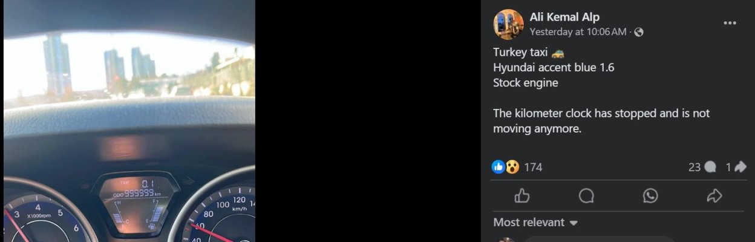This screenshot has width=755, height=242.
Task: Like the post with thumbs-up icon
Action: tap(521, 195)
